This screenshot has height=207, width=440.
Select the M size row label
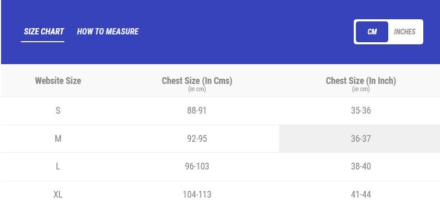tap(58, 138)
